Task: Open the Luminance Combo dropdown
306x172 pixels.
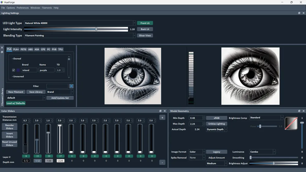Action: click(262, 152)
